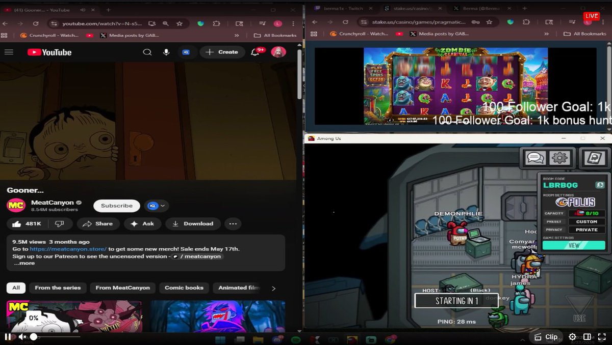Copy the room code LBRBOG icon
Image resolution: width=612 pixels, height=345 pixels.
(600, 185)
